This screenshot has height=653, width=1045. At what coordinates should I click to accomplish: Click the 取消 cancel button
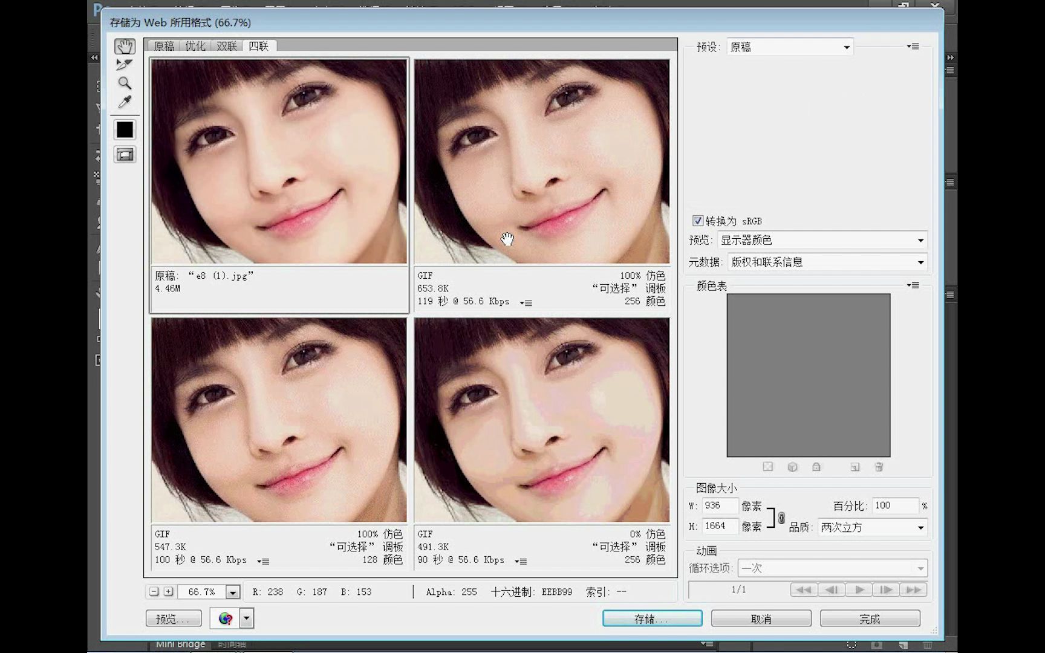pos(761,619)
